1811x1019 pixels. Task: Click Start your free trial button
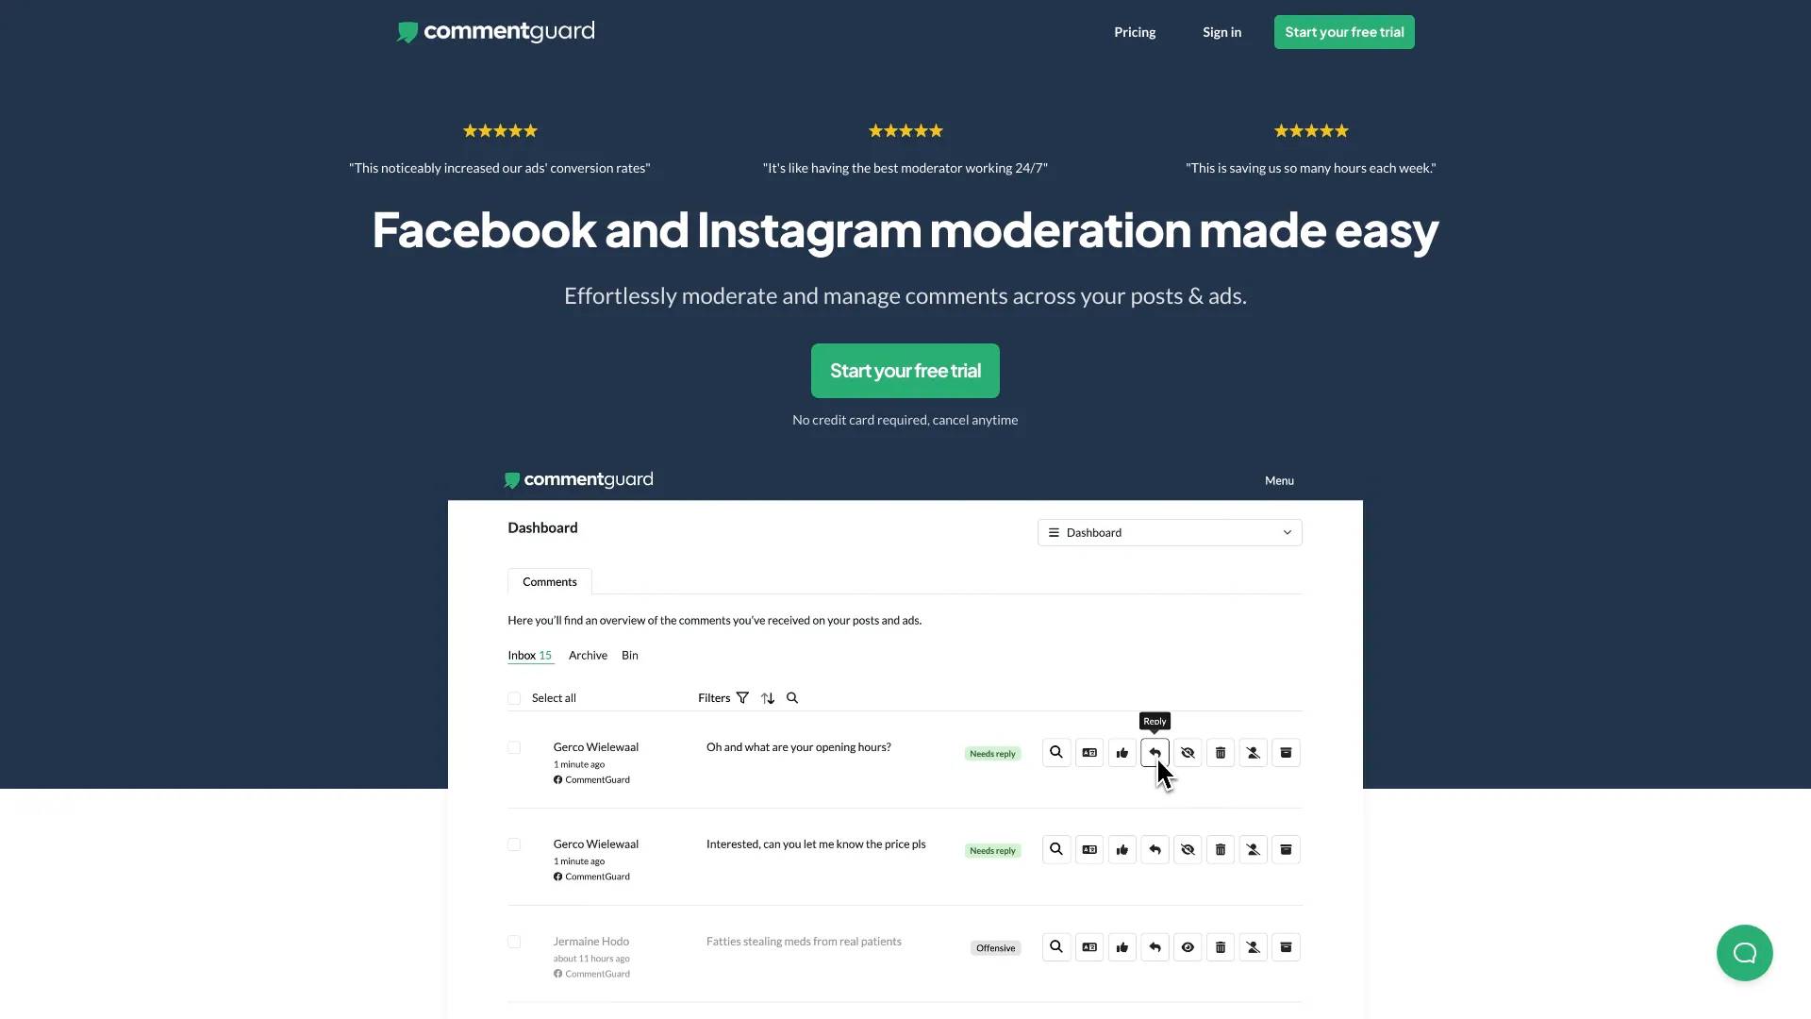click(905, 371)
